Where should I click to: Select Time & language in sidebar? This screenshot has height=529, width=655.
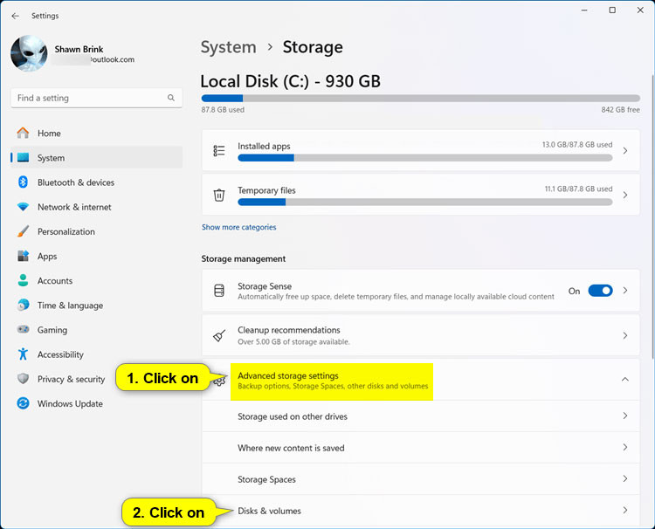pyautogui.click(x=70, y=306)
